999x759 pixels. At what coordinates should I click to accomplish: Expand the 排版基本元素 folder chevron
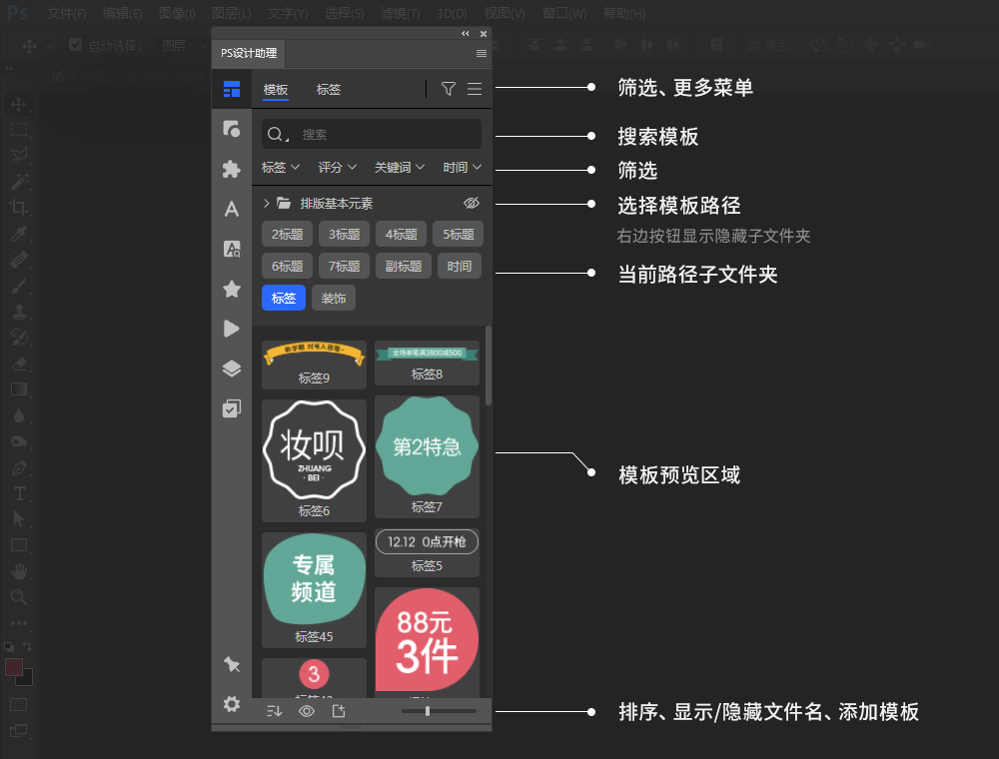coord(264,202)
